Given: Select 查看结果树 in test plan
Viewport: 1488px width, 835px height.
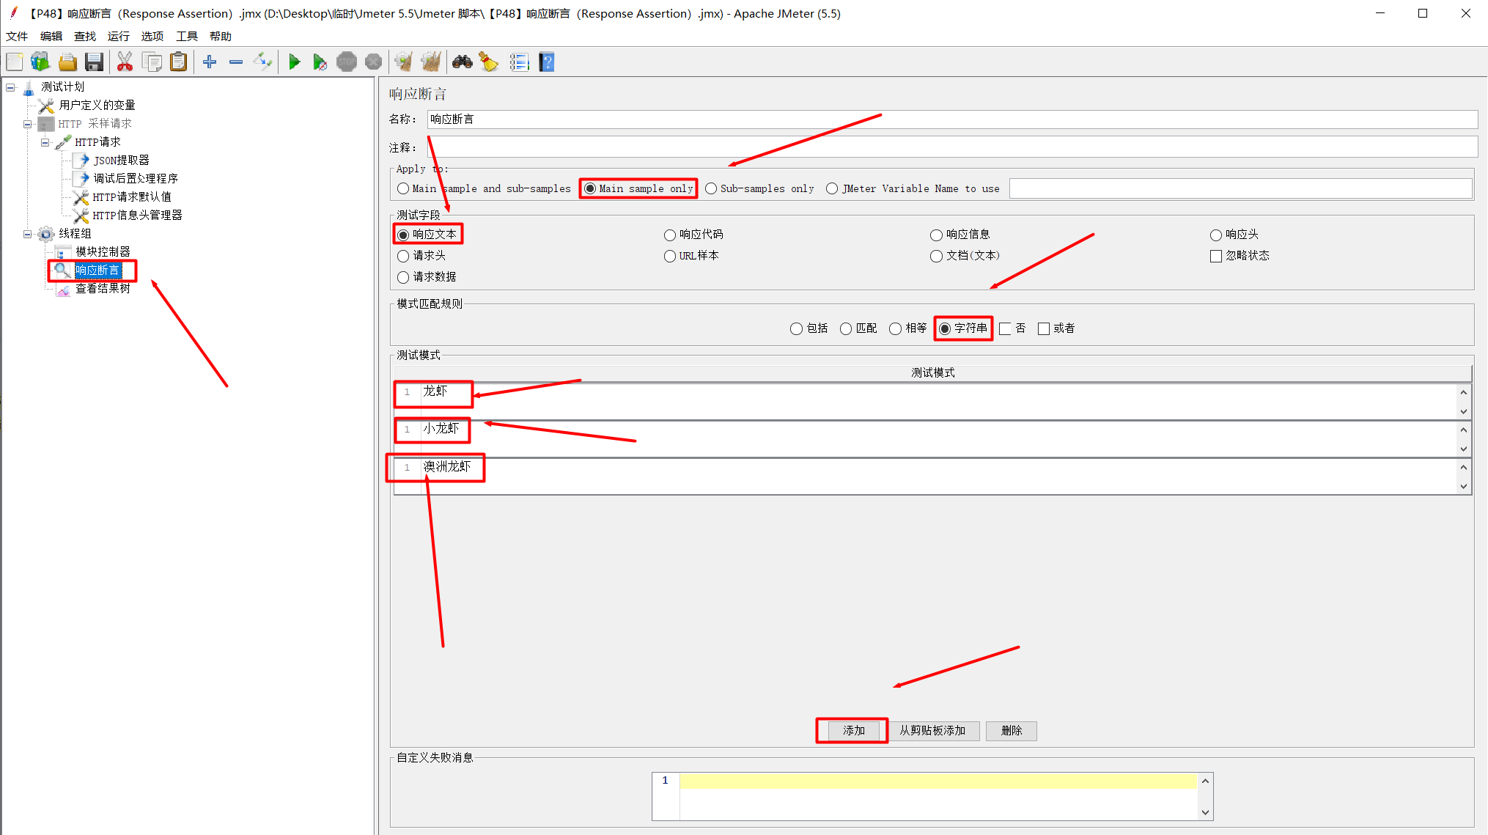Looking at the screenshot, I should [x=102, y=288].
